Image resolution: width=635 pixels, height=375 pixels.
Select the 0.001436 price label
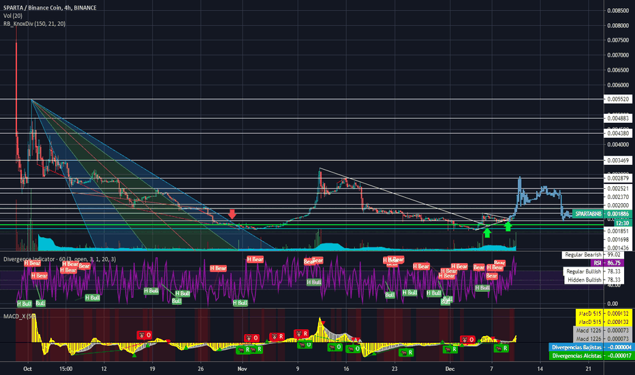point(617,247)
